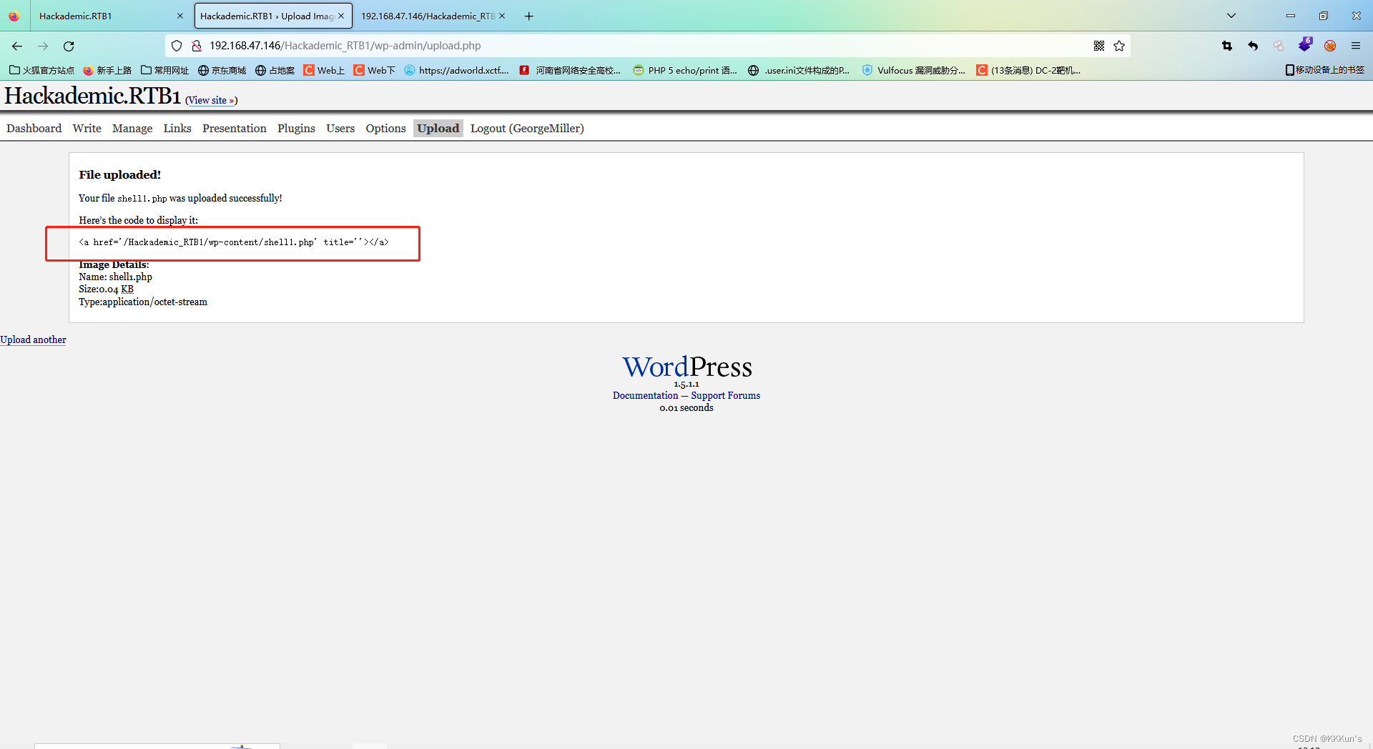
Task: Open the Presentation menu item
Action: (234, 128)
